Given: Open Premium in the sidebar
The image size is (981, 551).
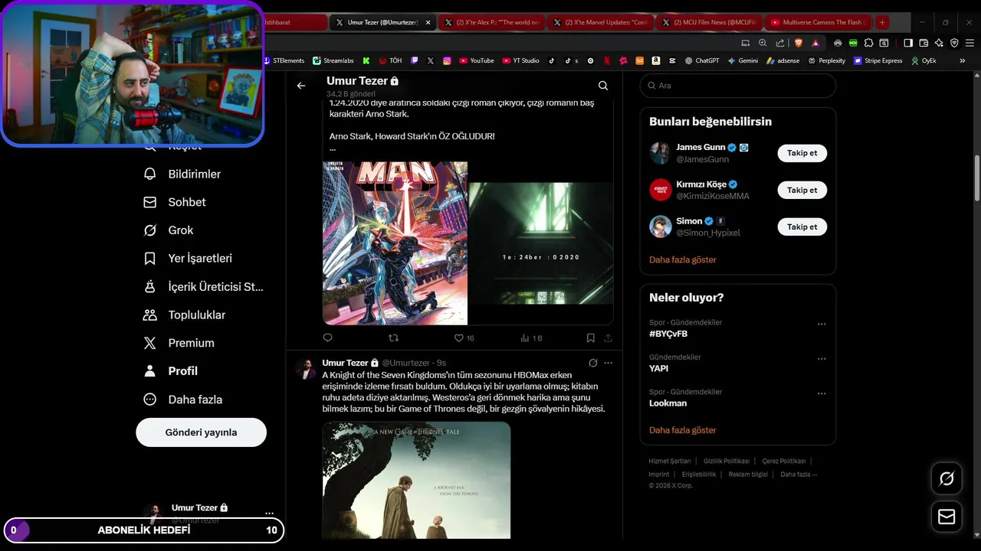Looking at the screenshot, I should point(179,343).
